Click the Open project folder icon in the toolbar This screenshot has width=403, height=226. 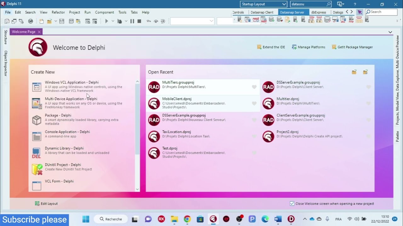click(49, 21)
